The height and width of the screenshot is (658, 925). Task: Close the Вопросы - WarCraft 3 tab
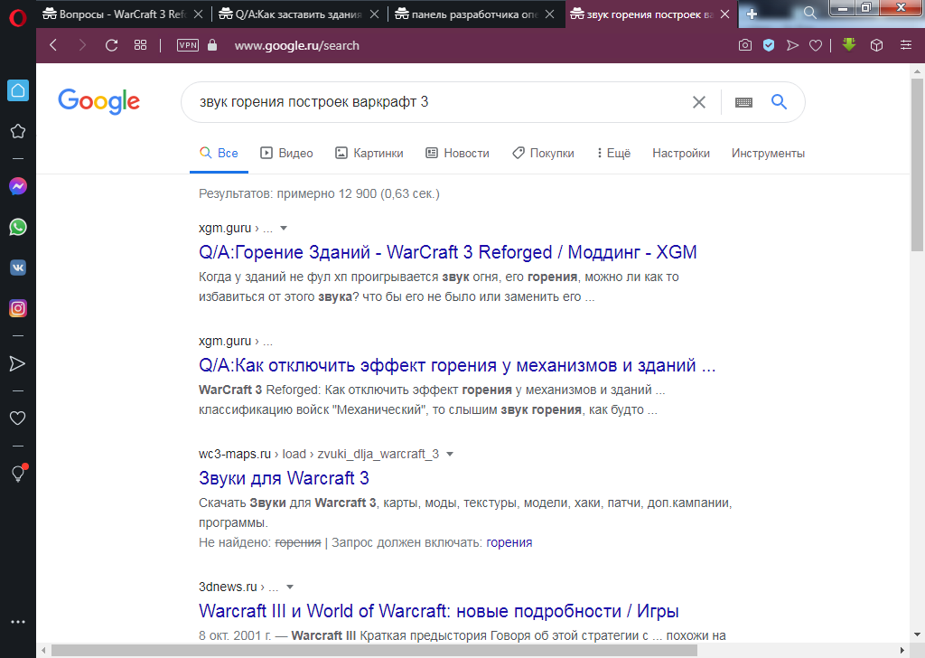click(199, 14)
